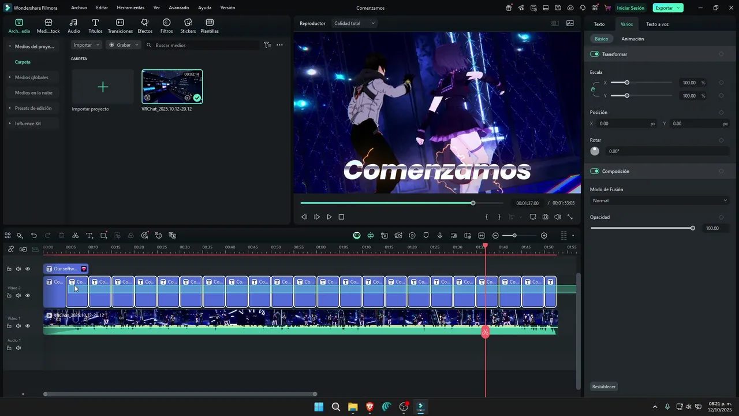Click the scissors split tool in toolbar

(x=75, y=235)
